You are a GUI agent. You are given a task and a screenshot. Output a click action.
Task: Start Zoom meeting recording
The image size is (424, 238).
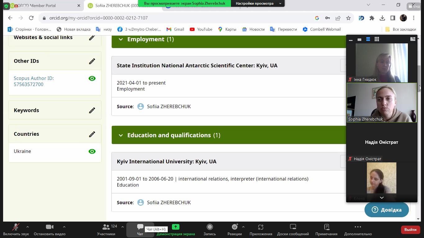210,229
